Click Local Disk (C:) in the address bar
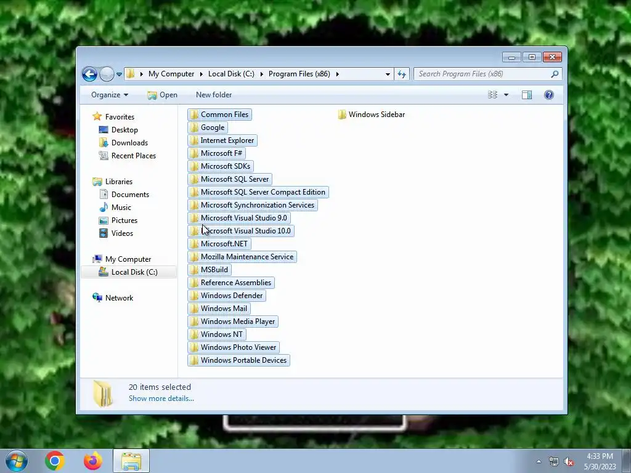 click(231, 74)
